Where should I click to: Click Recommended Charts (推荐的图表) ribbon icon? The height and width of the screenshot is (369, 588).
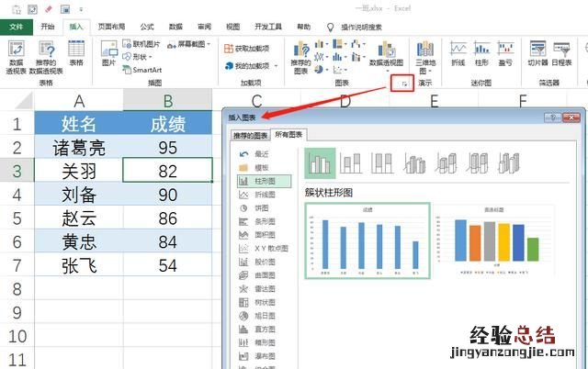(x=301, y=57)
